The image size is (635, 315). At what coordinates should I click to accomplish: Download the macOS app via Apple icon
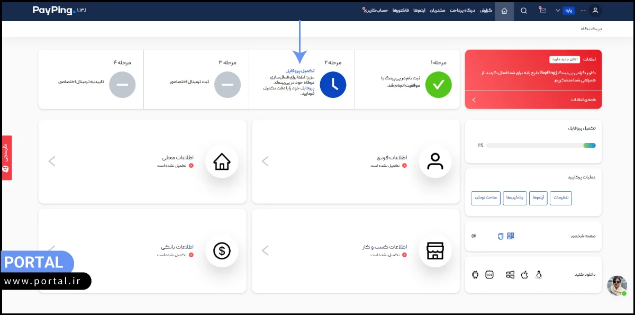tap(524, 275)
